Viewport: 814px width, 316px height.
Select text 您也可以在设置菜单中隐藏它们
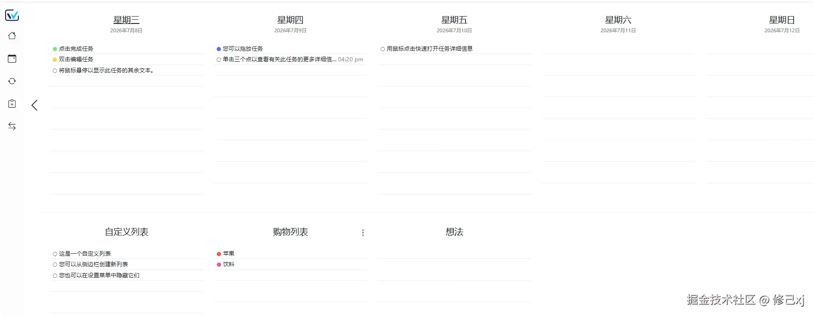[x=99, y=275]
